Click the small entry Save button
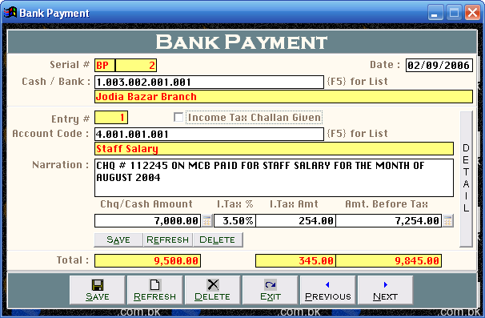 coord(118,240)
